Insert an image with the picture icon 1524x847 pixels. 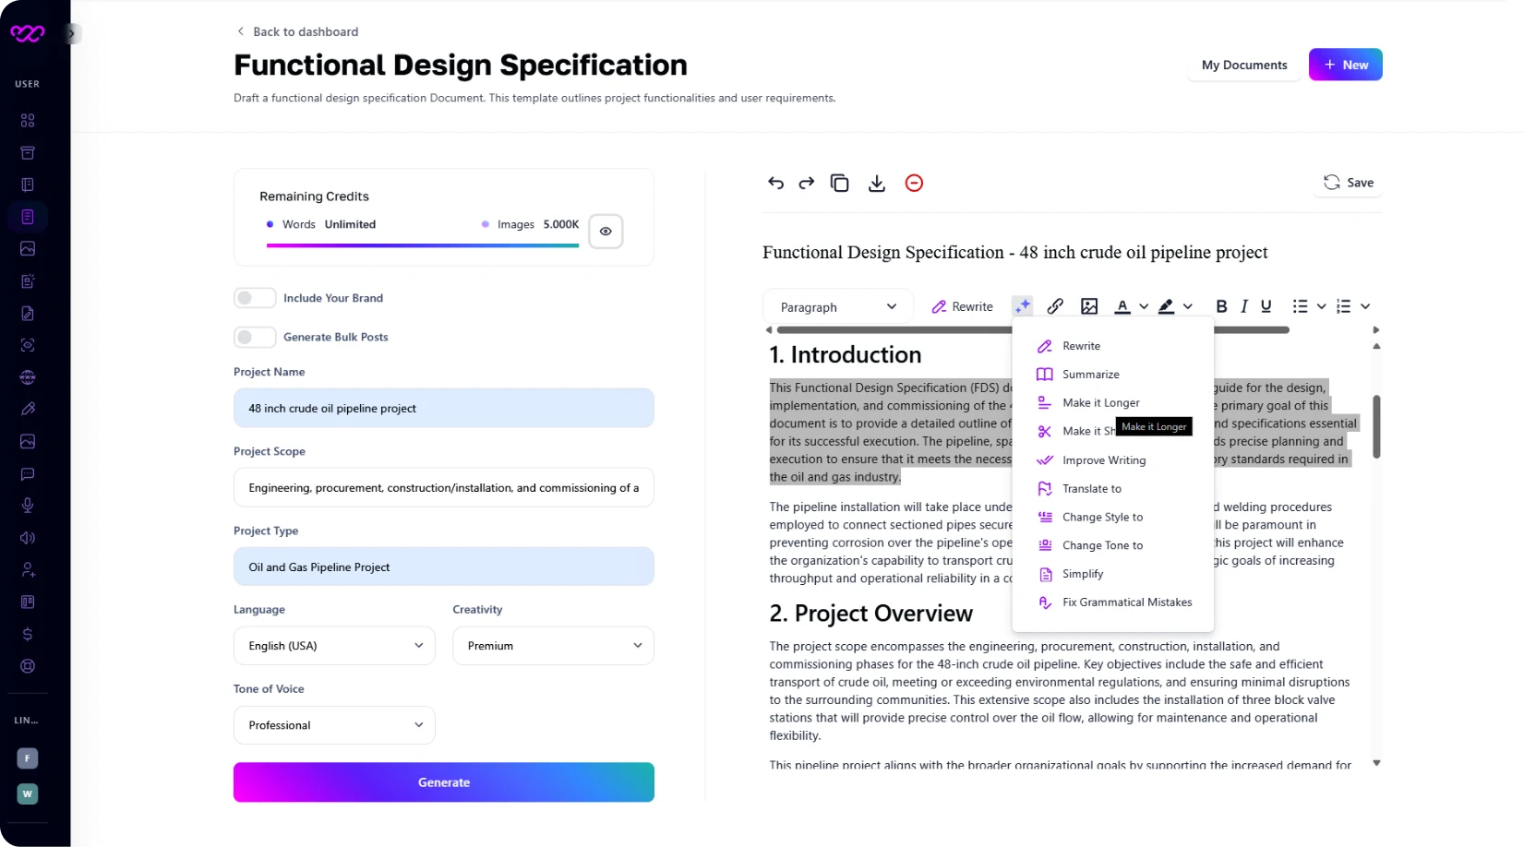click(x=1089, y=306)
